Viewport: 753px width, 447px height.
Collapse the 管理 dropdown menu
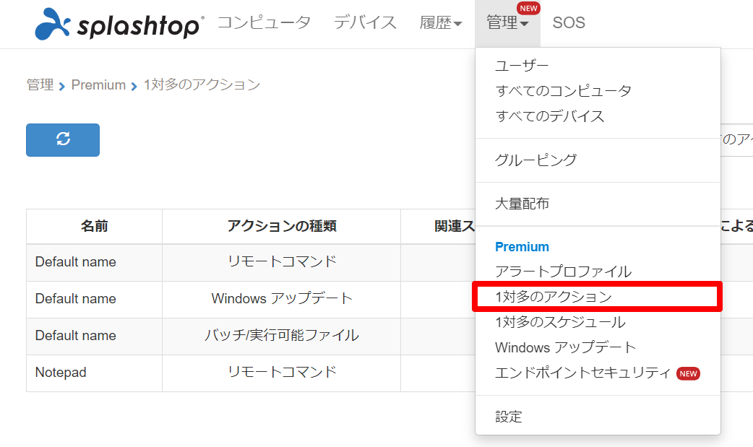[507, 22]
